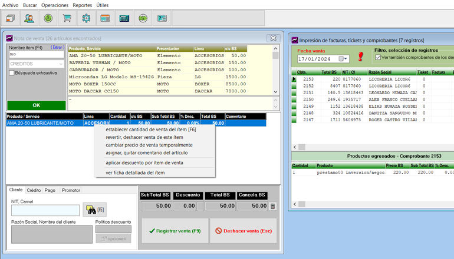Click the green row marker of comprobante 2152
Image resolution: width=454 pixels, height=259 pixels.
[294, 86]
